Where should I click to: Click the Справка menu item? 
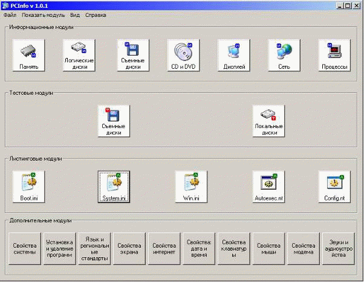(x=95, y=14)
